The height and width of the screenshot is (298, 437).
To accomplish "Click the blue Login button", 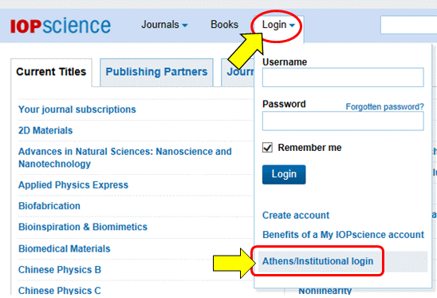I will 284,174.
